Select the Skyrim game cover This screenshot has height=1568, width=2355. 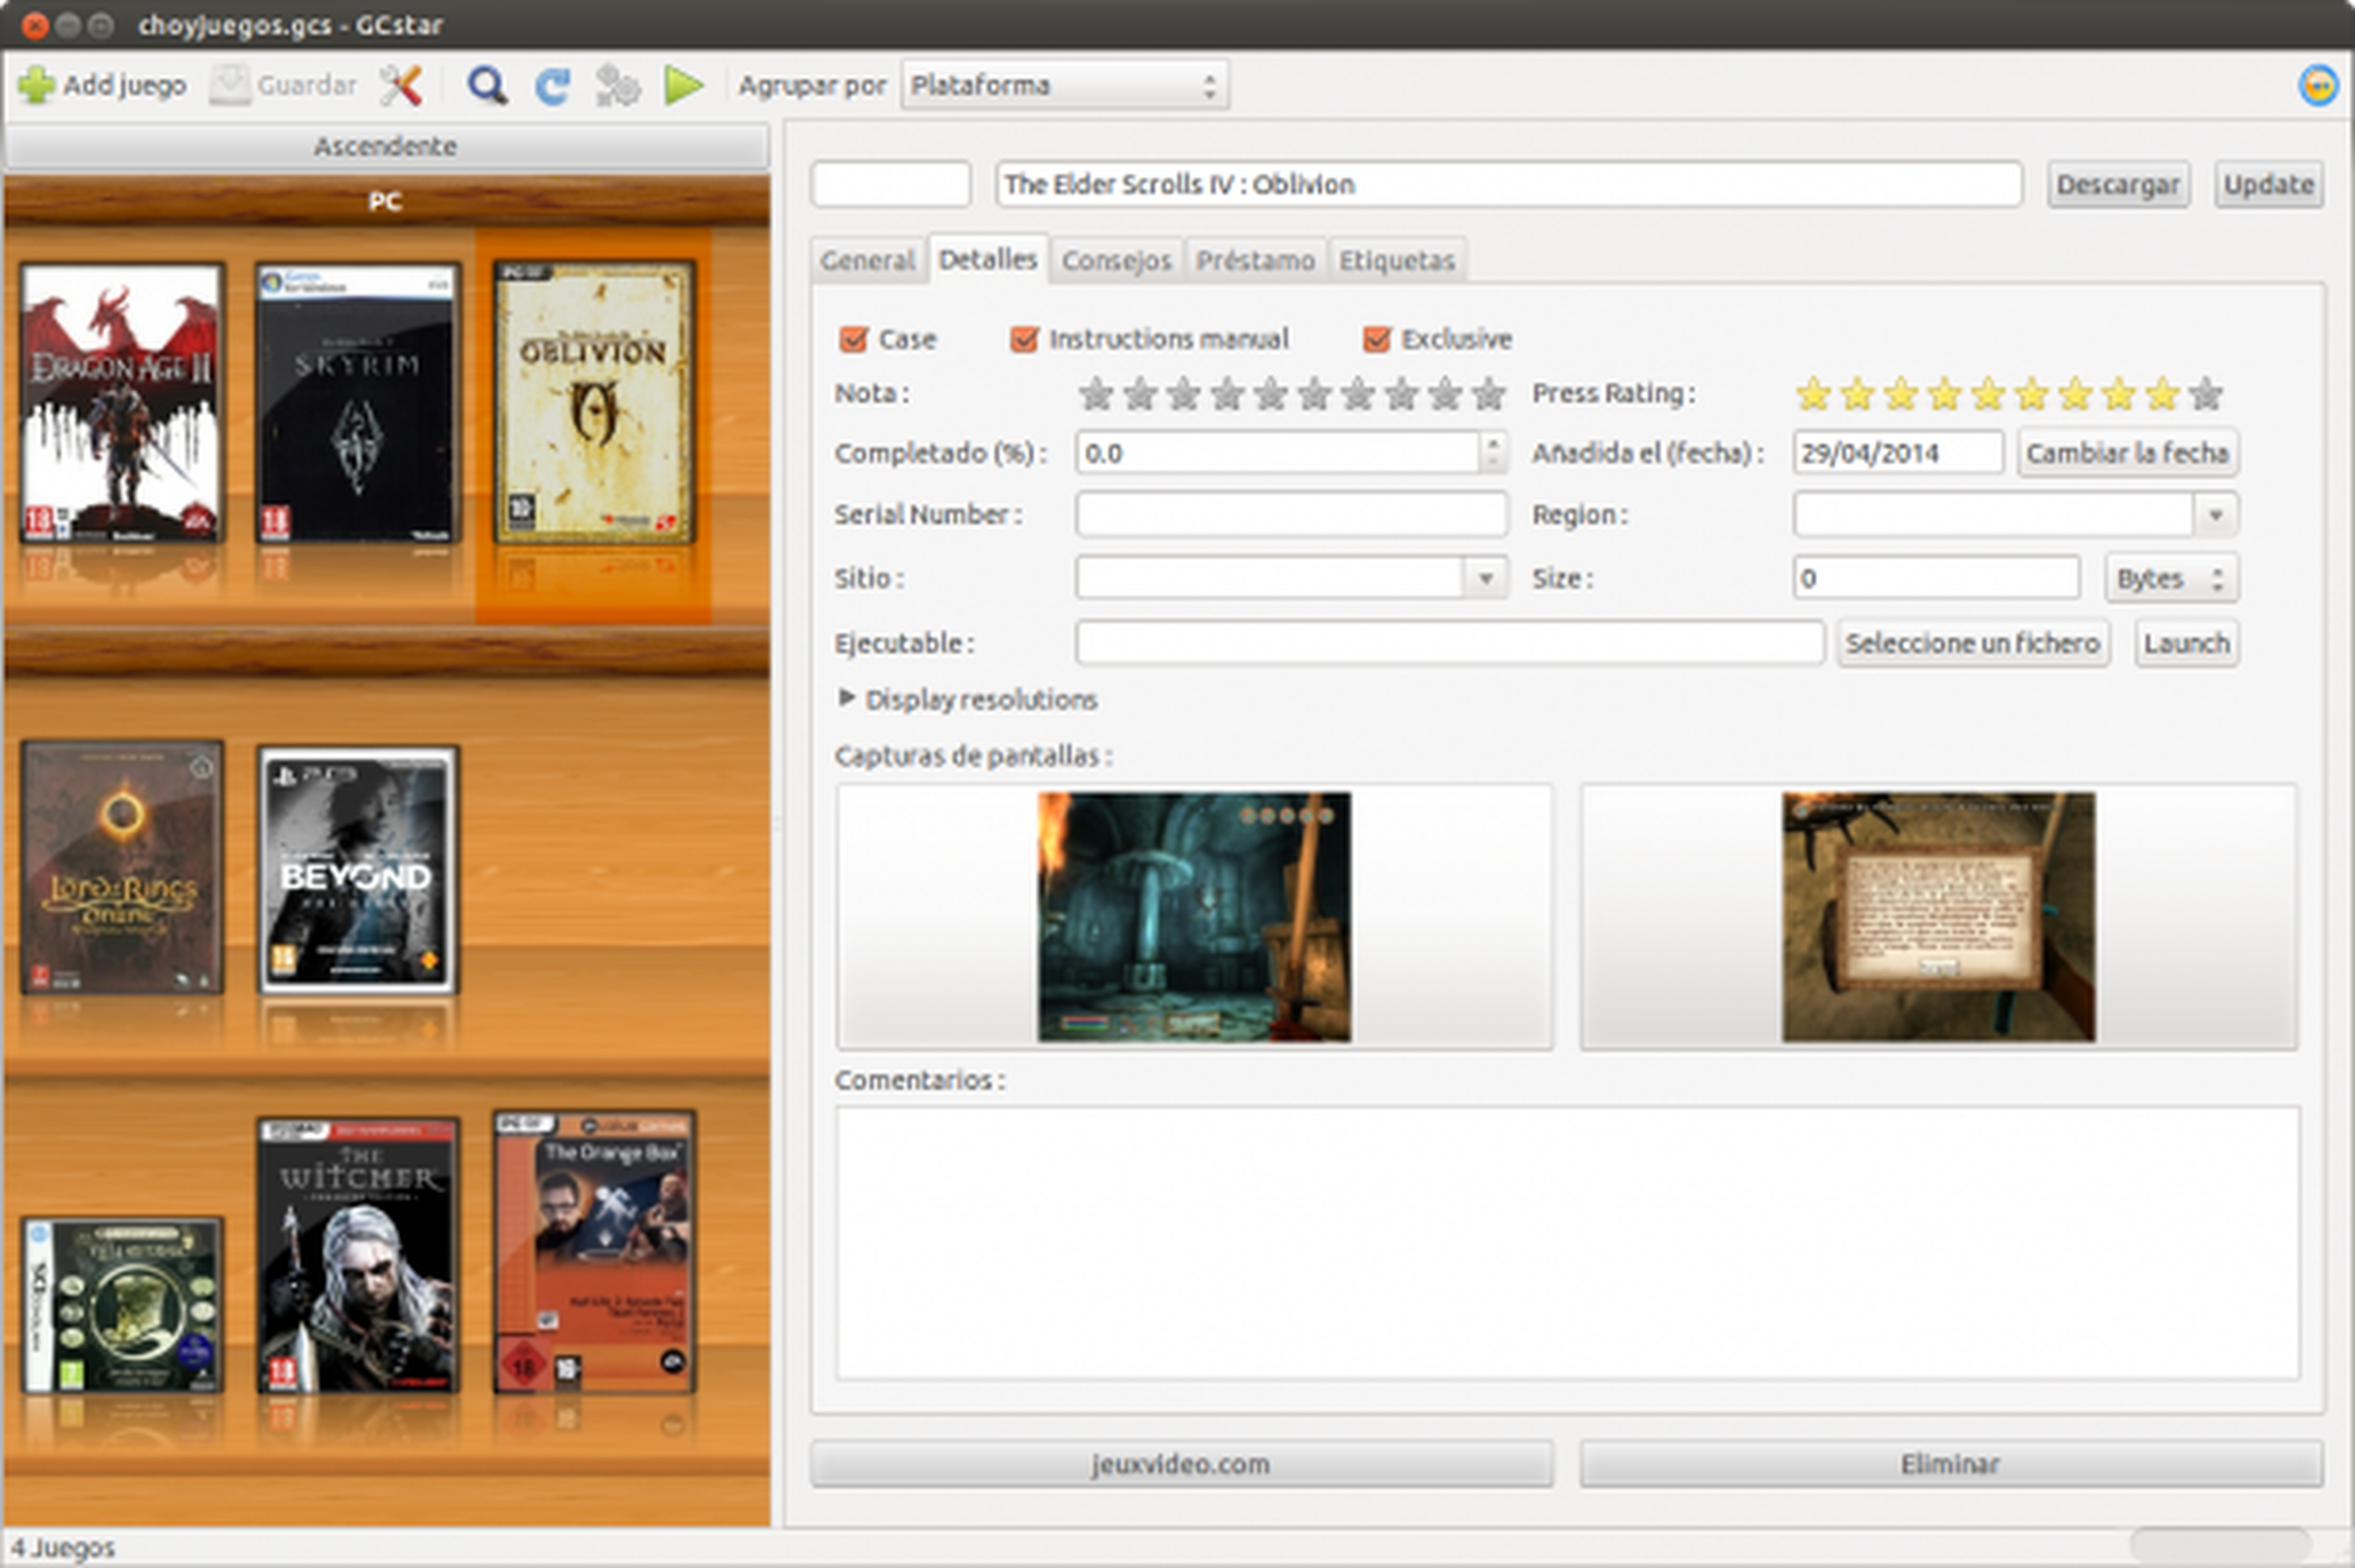[x=358, y=404]
